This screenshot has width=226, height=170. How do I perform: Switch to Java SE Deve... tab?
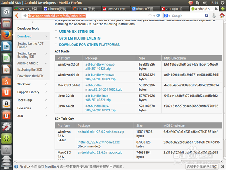116,9
